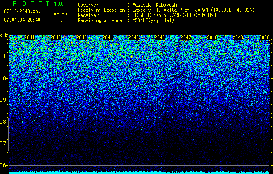
Task: Click the antenna A504HB(yagi 4el) text
Action: [x=153, y=20]
